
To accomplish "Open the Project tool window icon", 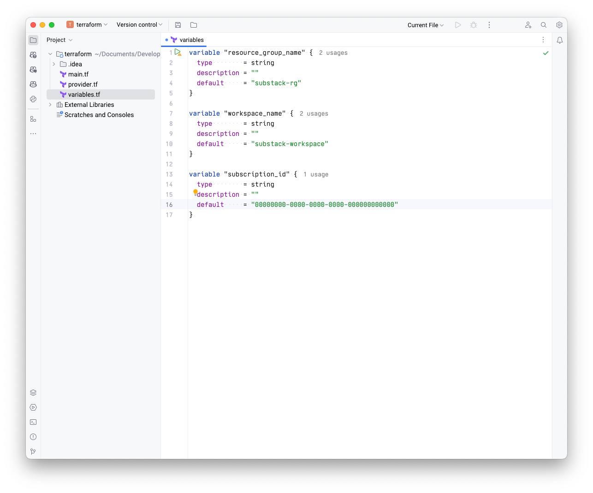I will [x=33, y=40].
